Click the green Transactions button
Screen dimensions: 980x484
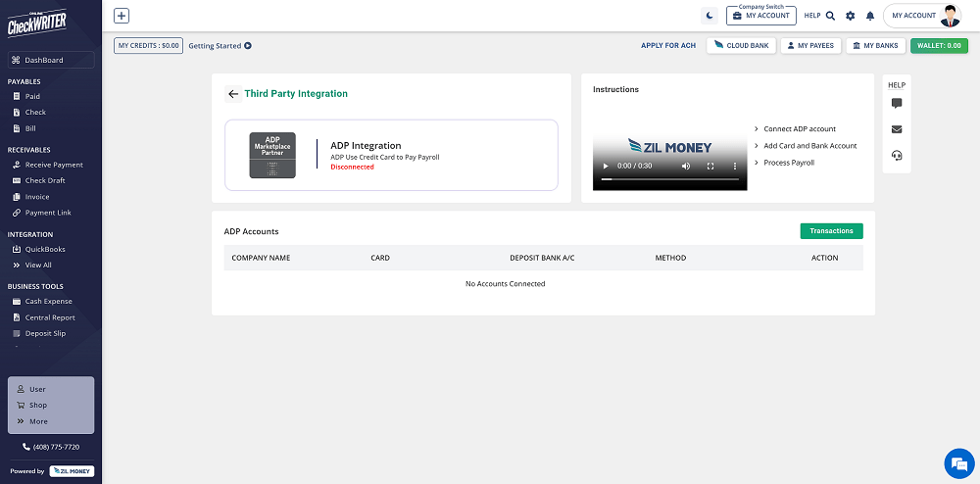coord(831,231)
